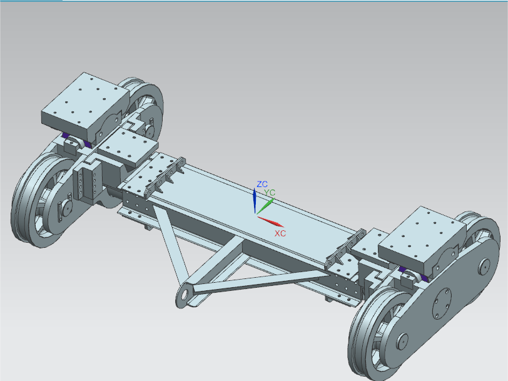This screenshot has width=508, height=381.
Task: Click the ZC axis text label
Action: (x=262, y=185)
